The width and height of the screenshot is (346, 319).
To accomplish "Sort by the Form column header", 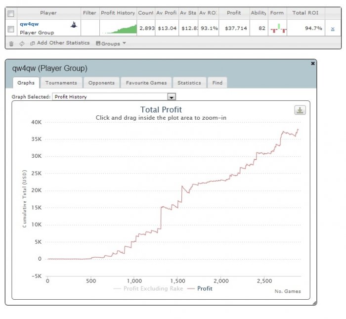I will [277, 13].
